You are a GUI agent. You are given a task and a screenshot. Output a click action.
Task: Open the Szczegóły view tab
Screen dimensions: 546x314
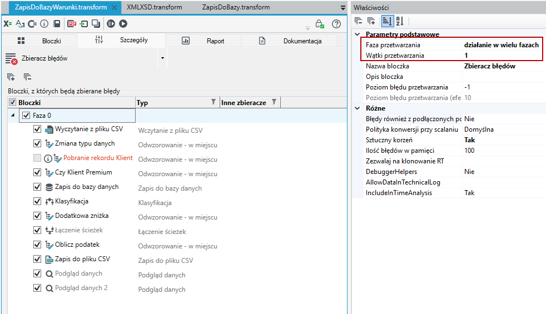click(121, 40)
